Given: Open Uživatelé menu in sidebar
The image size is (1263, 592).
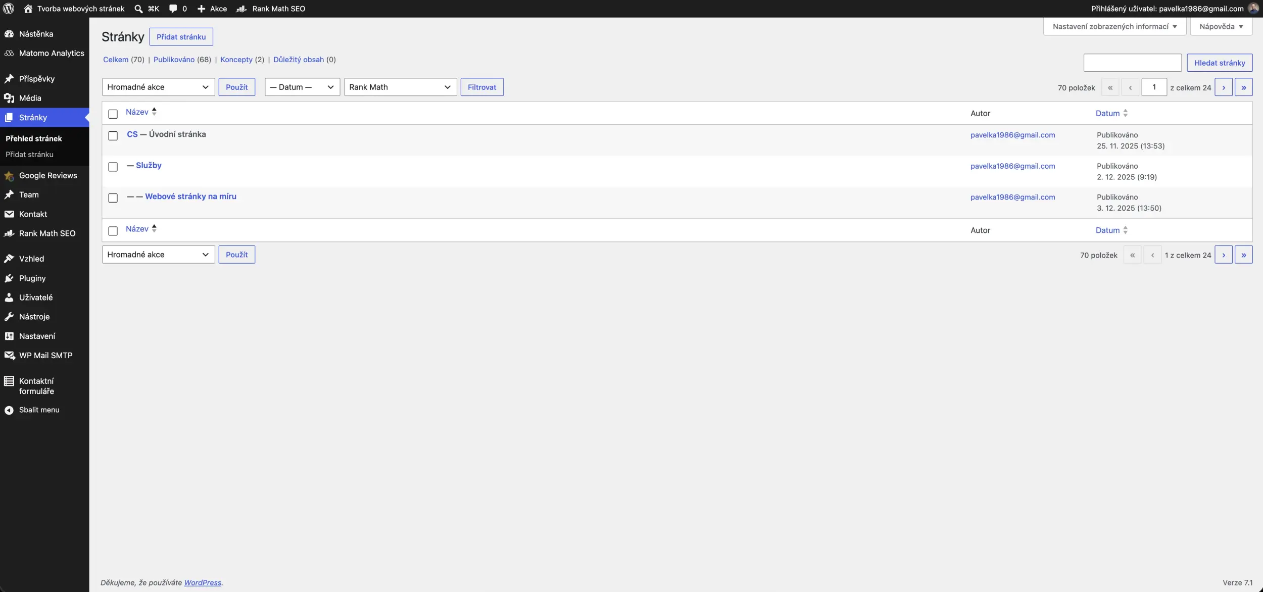Looking at the screenshot, I should click(44, 298).
